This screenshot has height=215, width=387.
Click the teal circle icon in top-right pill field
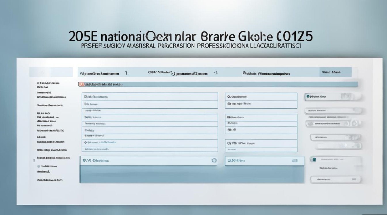click(x=308, y=97)
